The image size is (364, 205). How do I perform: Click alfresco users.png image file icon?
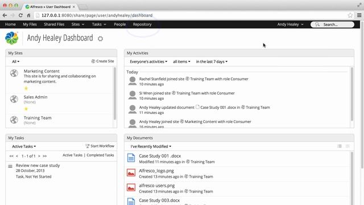[x=131, y=187]
